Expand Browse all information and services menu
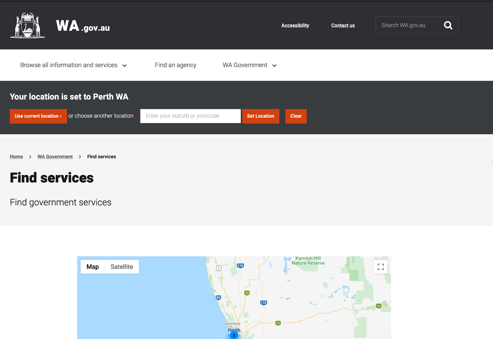The image size is (493, 339). click(74, 65)
